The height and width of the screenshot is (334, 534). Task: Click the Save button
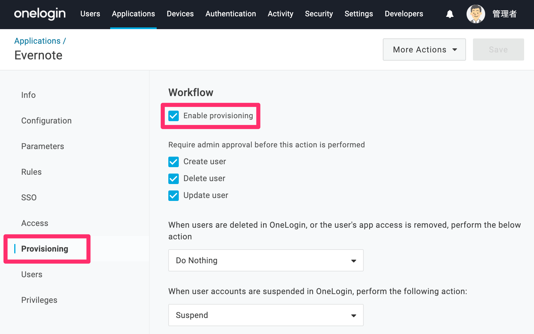[498, 50]
